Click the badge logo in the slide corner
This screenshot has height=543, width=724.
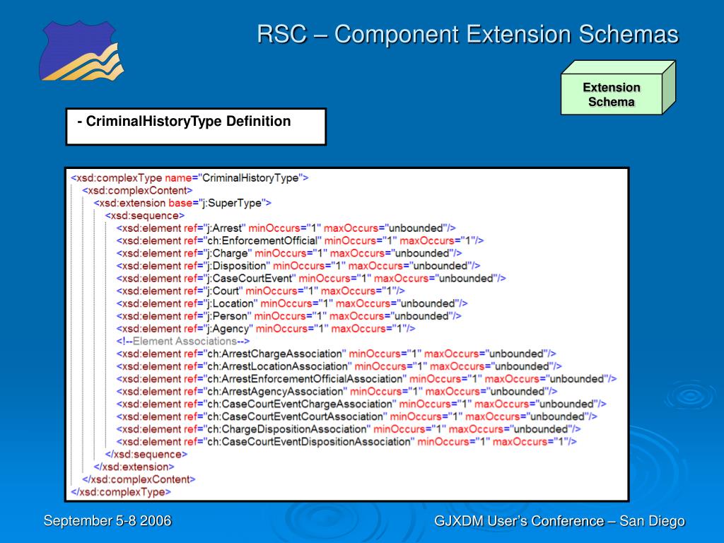[82, 51]
